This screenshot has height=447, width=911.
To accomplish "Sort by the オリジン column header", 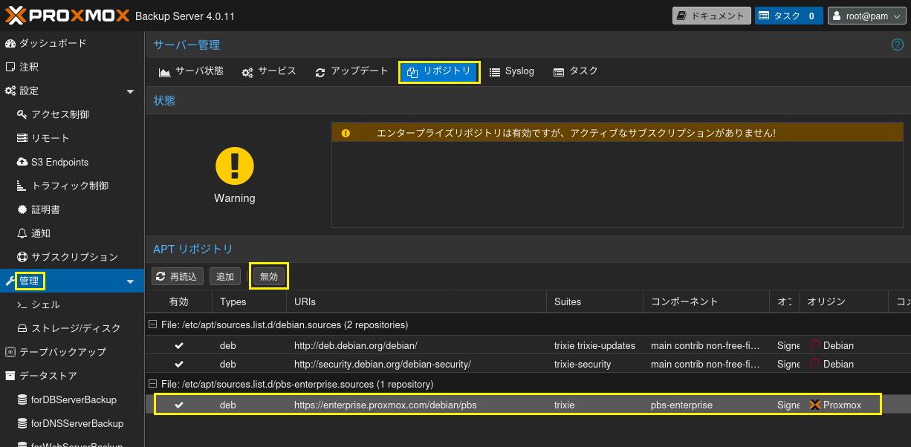I will pyautogui.click(x=843, y=301).
